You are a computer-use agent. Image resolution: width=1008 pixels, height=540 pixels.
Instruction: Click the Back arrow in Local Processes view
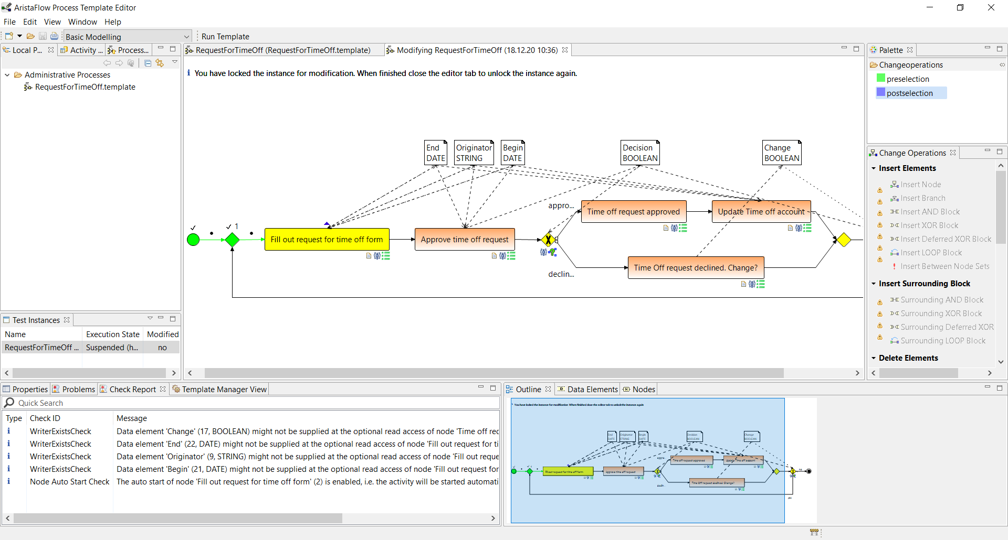click(107, 63)
